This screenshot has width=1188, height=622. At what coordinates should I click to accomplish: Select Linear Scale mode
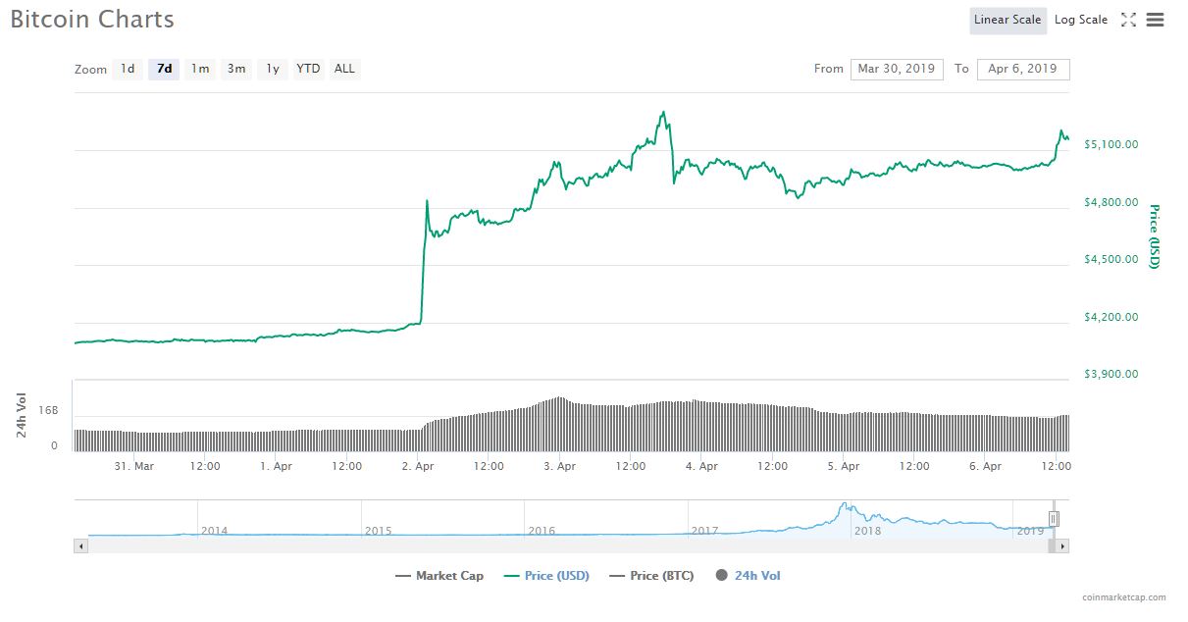(1007, 19)
